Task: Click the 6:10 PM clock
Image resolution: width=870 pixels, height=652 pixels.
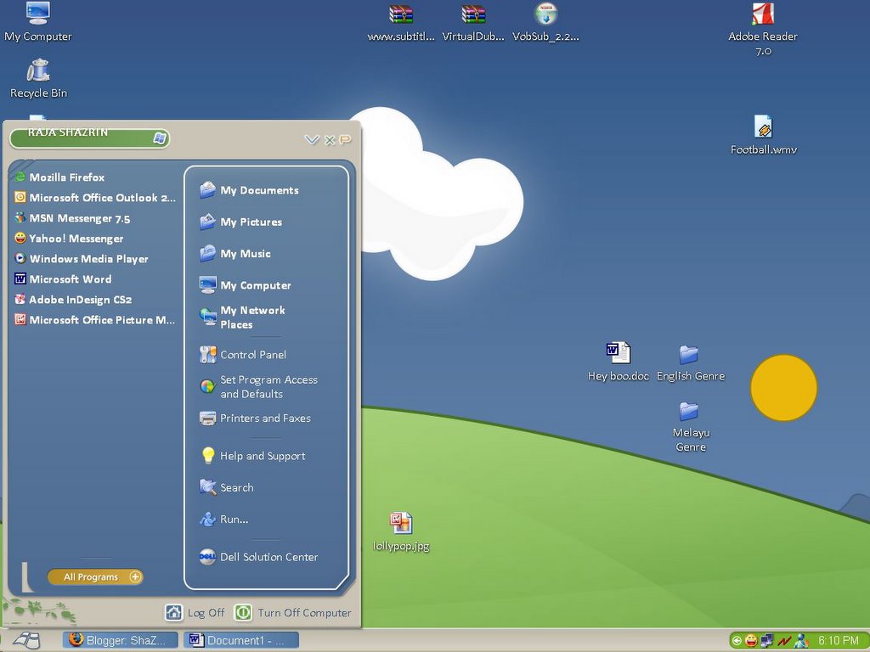Action: pos(838,641)
